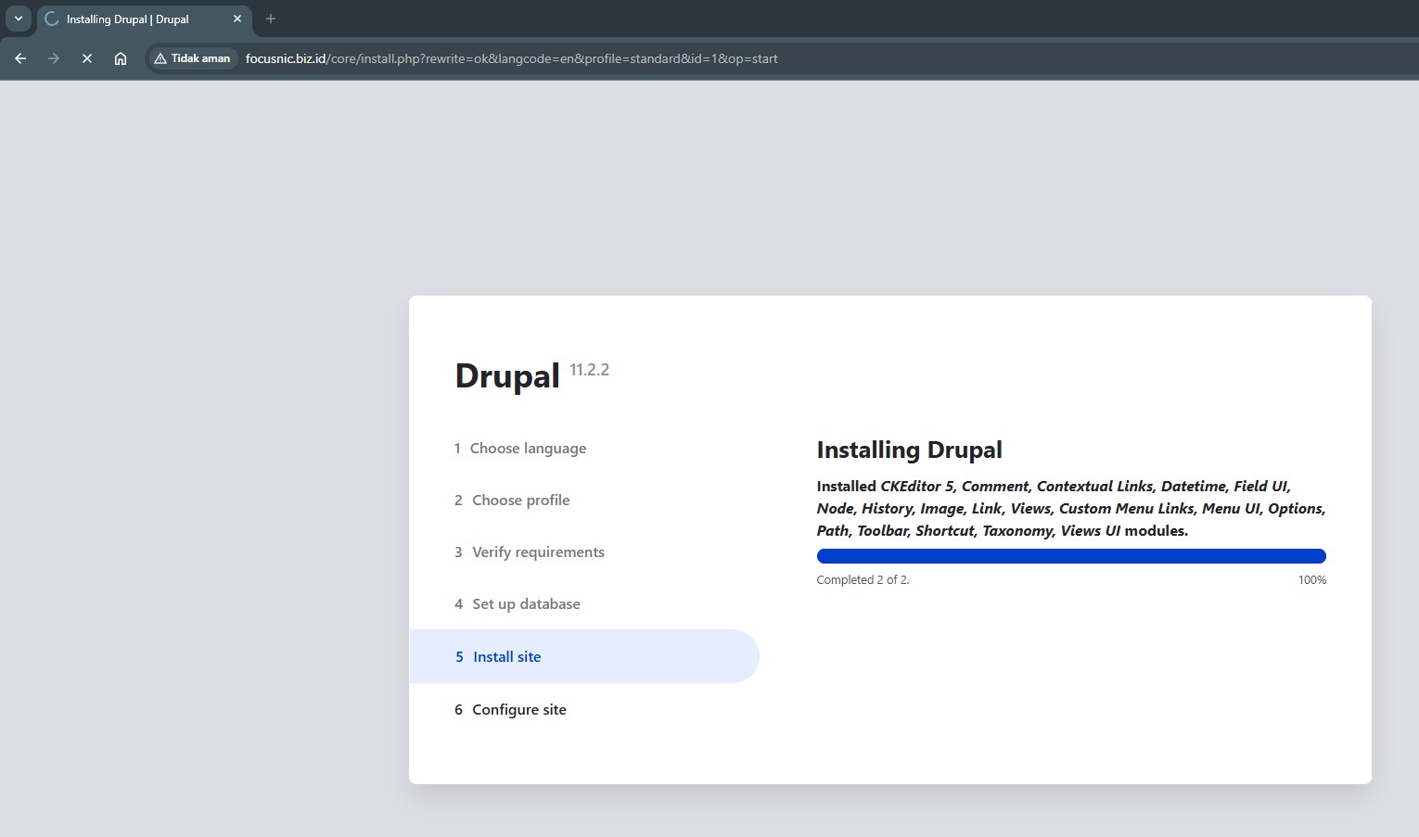This screenshot has width=1419, height=837.
Task: Click the "Choose language" step
Action: pos(528,449)
